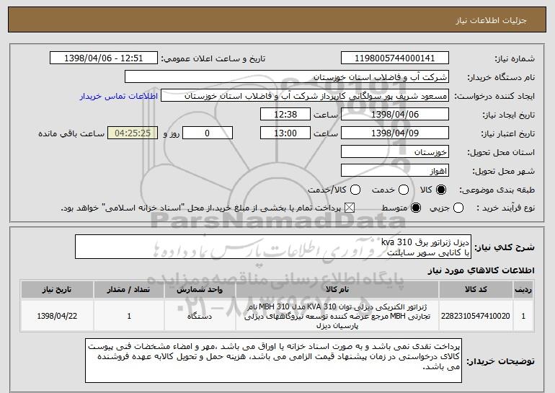Toggle the Islamic treasury payment checkbox
555x393 pixels.
pos(350,208)
